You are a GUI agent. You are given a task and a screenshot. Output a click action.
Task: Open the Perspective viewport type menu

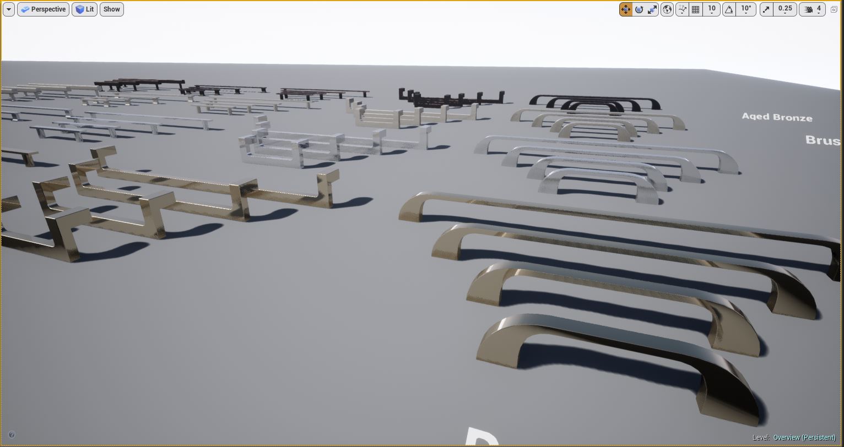click(x=43, y=9)
